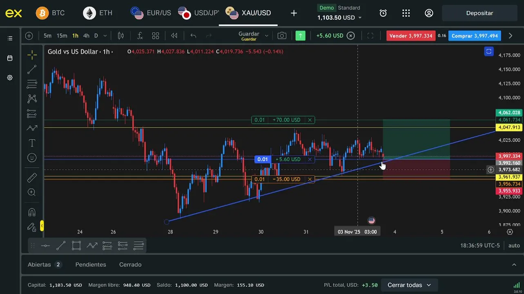Switch to the EUR/USD tab

pos(151,13)
